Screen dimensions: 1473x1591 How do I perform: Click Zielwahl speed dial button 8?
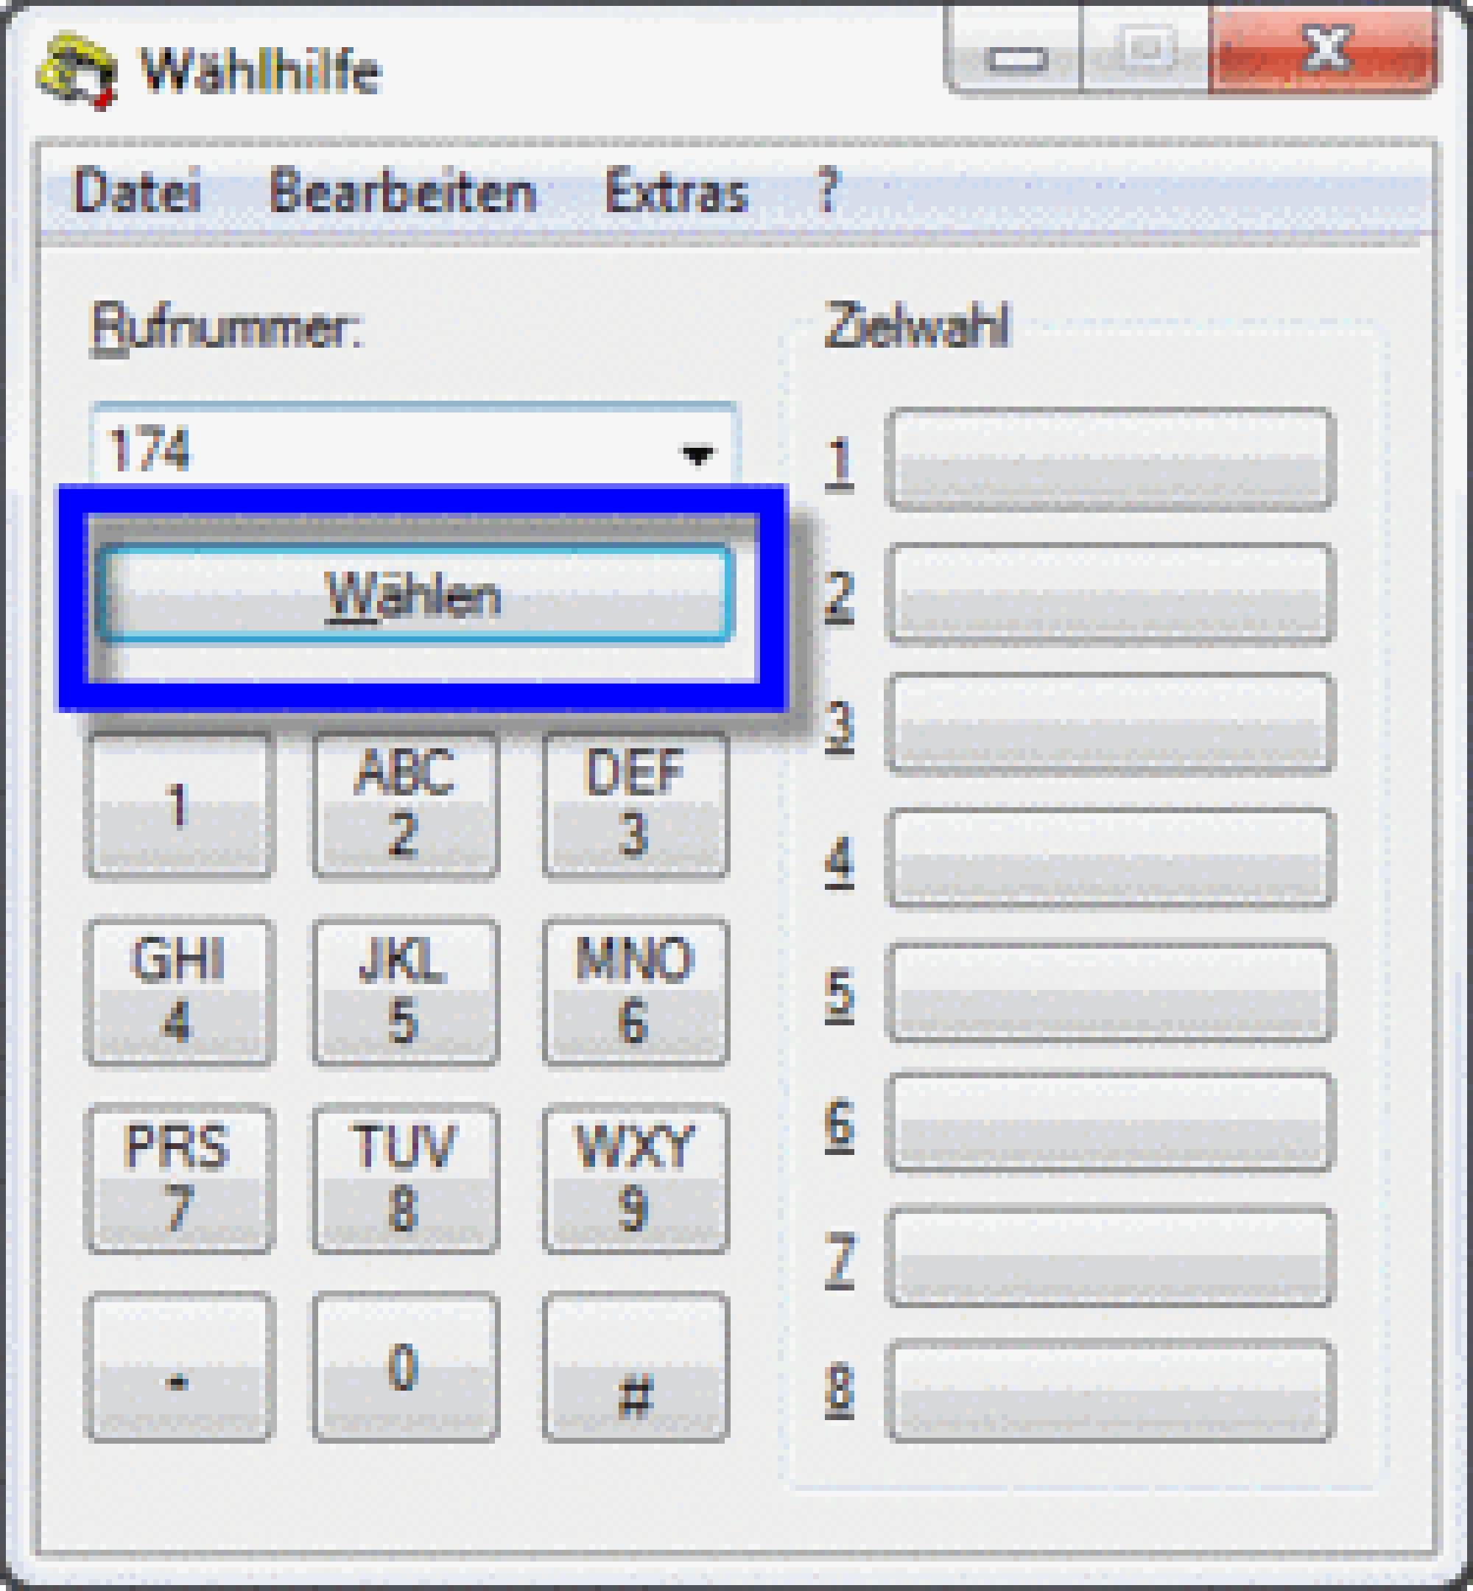click(1108, 1391)
